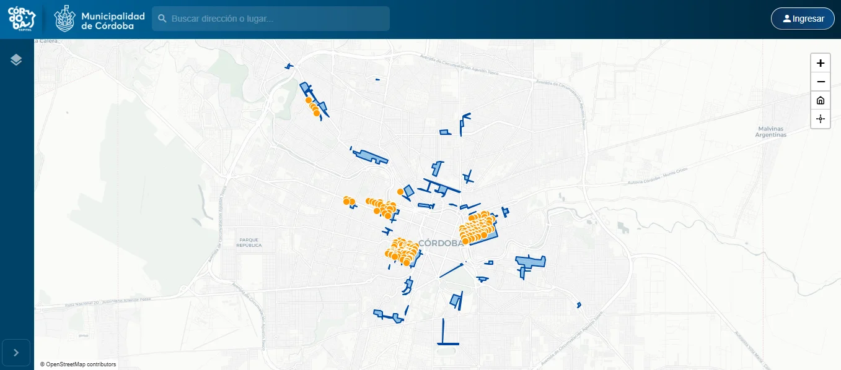Image resolution: width=841 pixels, height=370 pixels.
Task: Zoom out with the minus button
Action: tap(821, 82)
